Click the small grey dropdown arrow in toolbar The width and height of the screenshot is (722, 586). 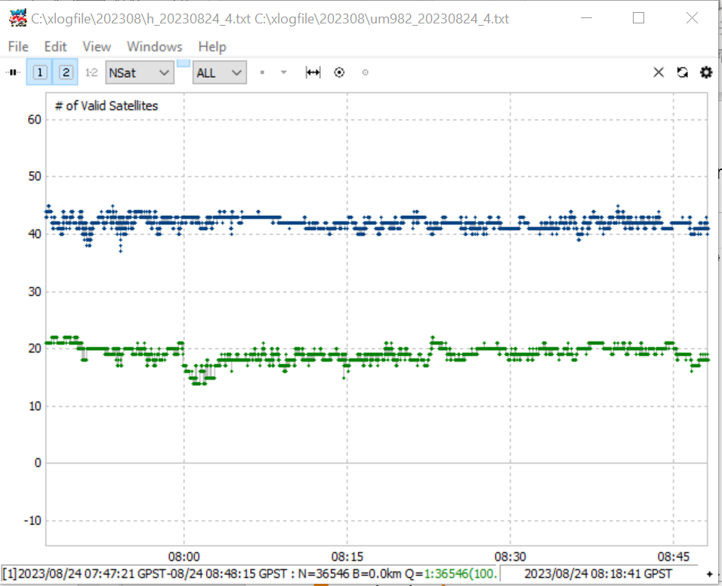coord(284,72)
